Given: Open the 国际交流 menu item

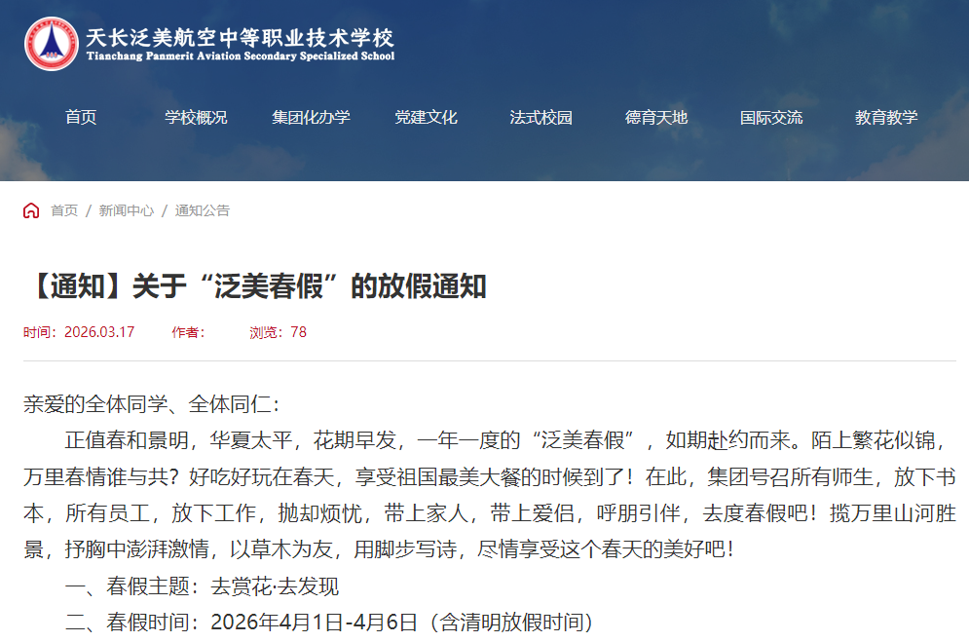Looking at the screenshot, I should click(771, 118).
